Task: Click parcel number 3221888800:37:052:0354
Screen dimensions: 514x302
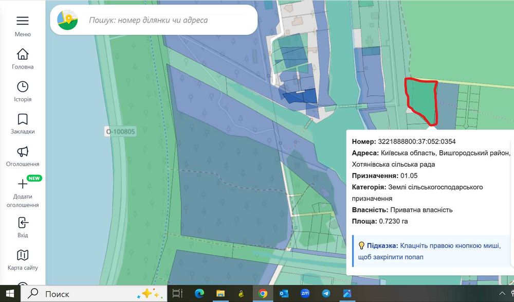Action: pos(417,141)
